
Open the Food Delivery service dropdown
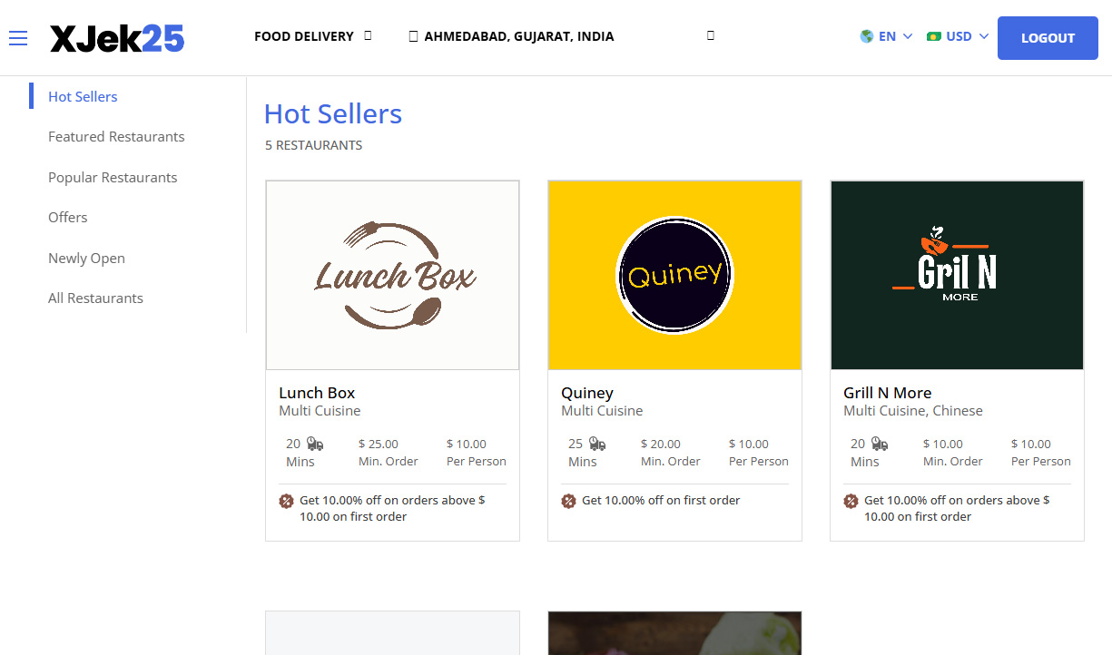pyautogui.click(x=312, y=36)
